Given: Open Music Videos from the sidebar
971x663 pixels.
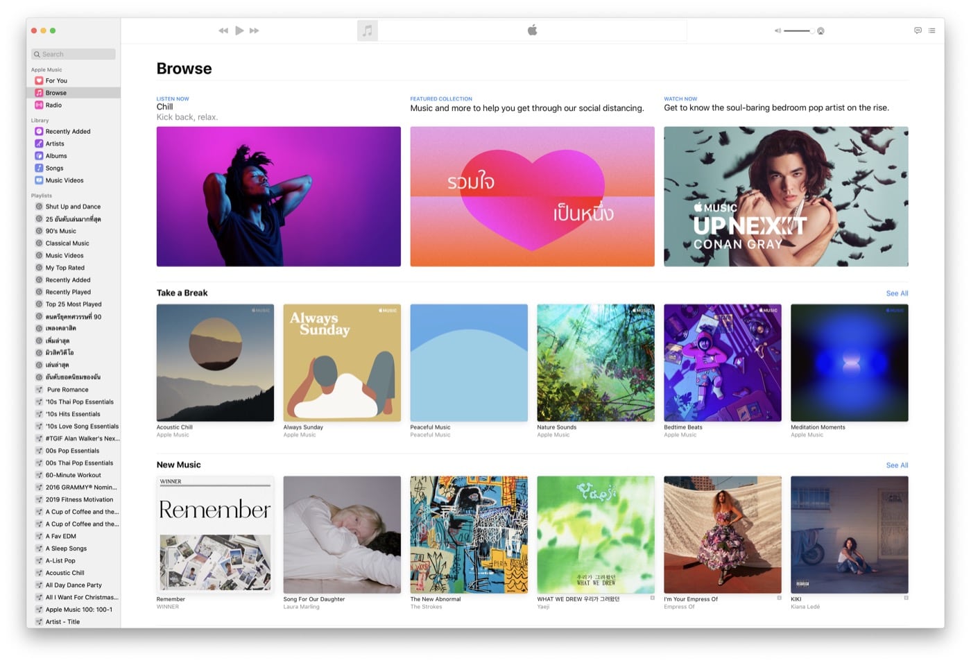Looking at the screenshot, I should [64, 180].
